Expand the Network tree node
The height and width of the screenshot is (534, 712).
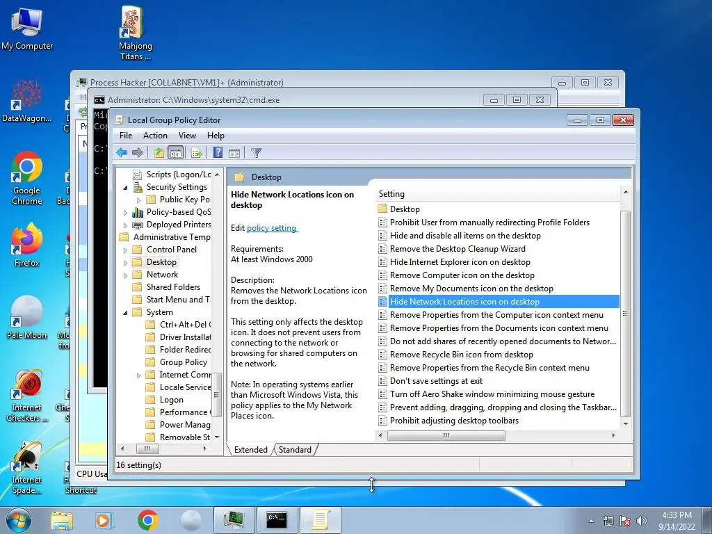point(125,275)
